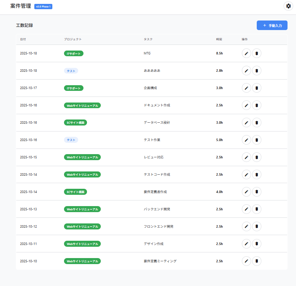The height and width of the screenshot is (286, 296).
Task: Select the ECサイト構築 tag on データベース設計 row
Action: click(75, 123)
